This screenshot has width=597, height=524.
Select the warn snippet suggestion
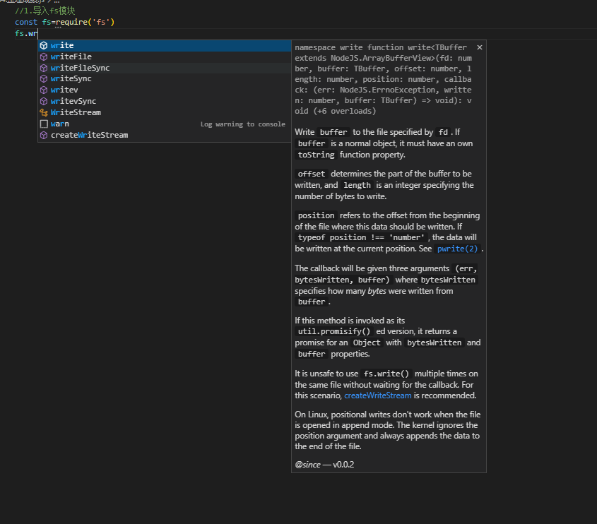click(x=165, y=124)
